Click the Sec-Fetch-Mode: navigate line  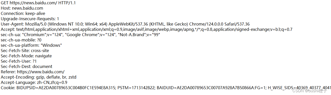click(x=26, y=56)
